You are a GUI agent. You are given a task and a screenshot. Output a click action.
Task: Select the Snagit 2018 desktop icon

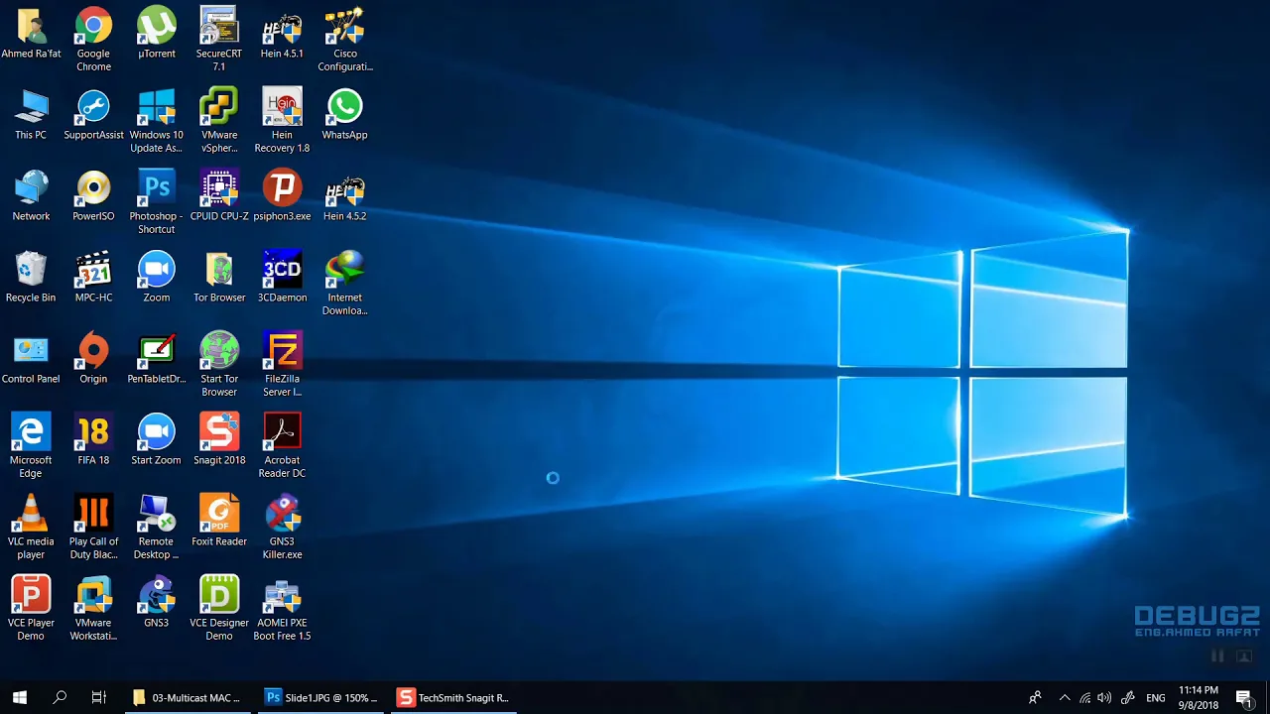click(x=219, y=439)
